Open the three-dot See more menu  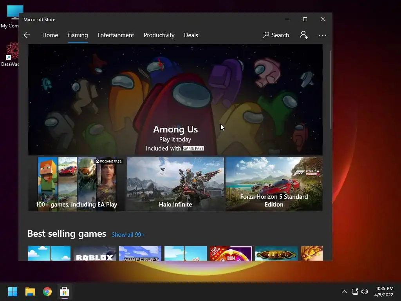pos(323,35)
